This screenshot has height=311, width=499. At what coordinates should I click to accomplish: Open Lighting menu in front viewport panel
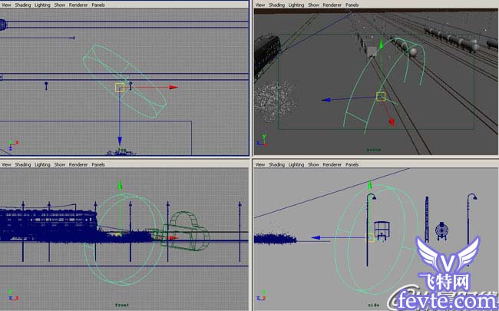click(x=42, y=164)
